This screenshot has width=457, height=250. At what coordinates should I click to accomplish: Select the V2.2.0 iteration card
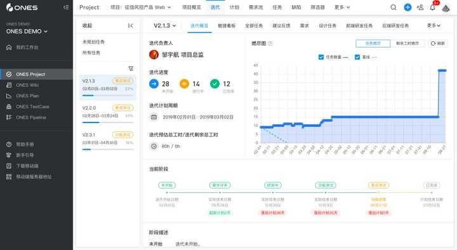[107, 114]
